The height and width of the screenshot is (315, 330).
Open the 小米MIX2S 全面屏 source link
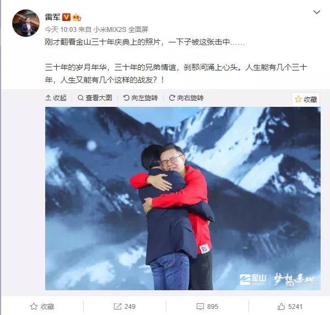121,29
